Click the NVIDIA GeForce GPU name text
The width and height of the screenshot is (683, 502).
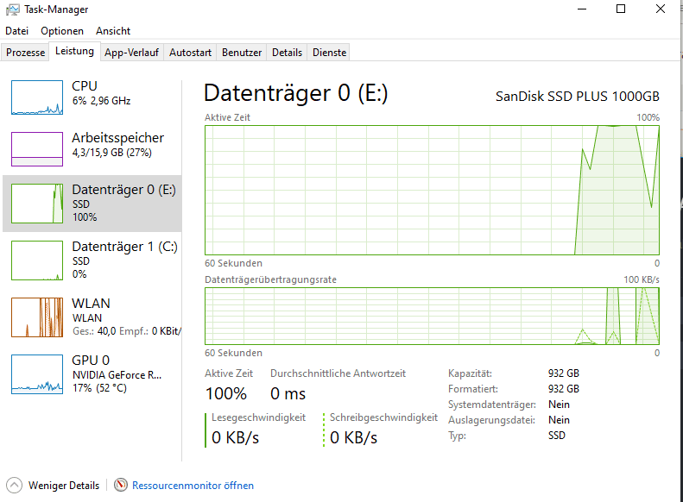pos(117,375)
